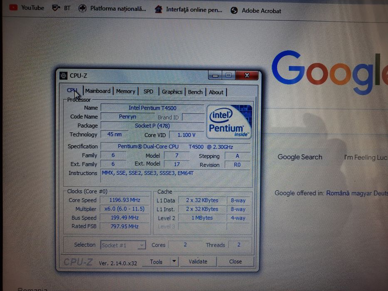Click the Threads value field
The width and height of the screenshot is (388, 291).
[239, 245]
